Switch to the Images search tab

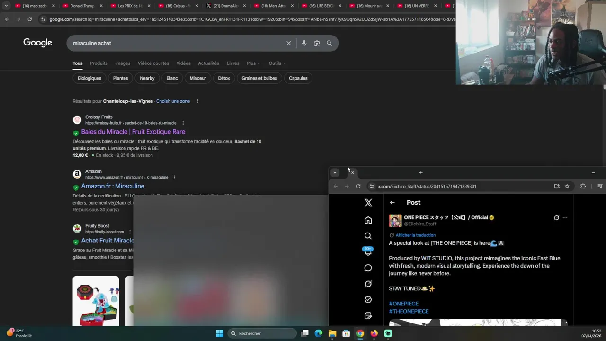[123, 63]
